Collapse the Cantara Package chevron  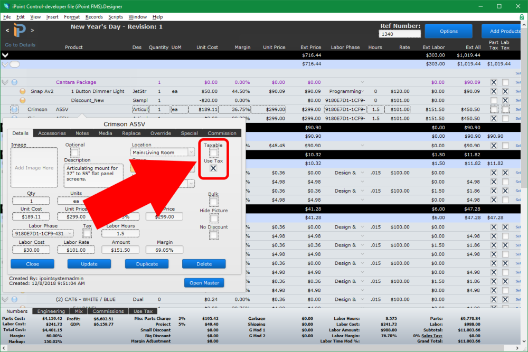5,82
